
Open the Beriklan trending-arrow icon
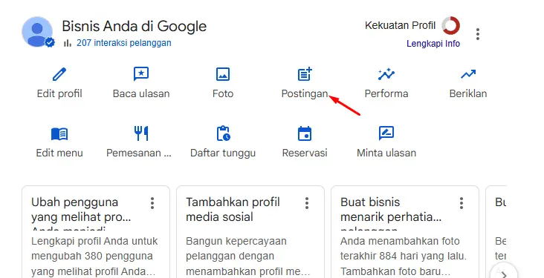[468, 73]
